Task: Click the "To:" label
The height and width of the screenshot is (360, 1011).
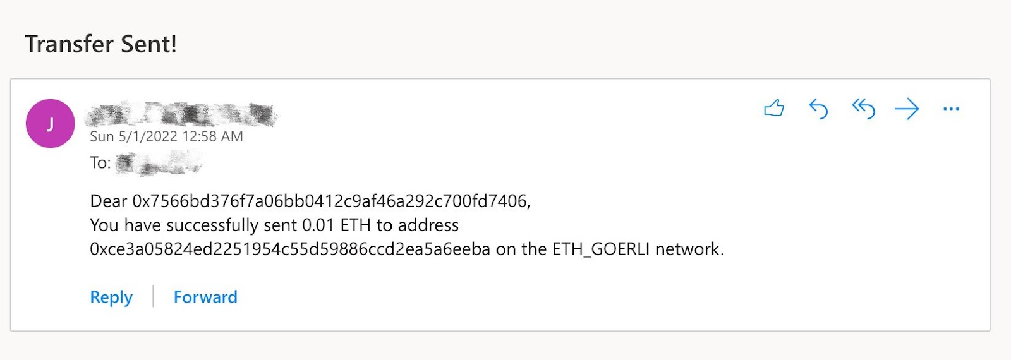Action: pos(100,163)
